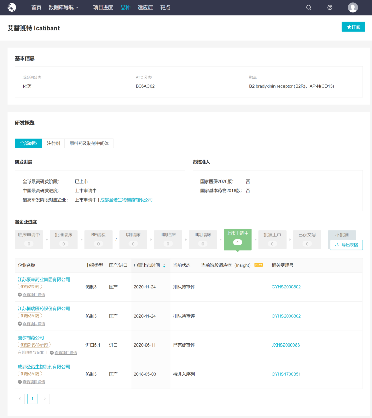Viewport: 372px width, 418px height.
Task: Click the site logo icon
Action: (12, 7)
